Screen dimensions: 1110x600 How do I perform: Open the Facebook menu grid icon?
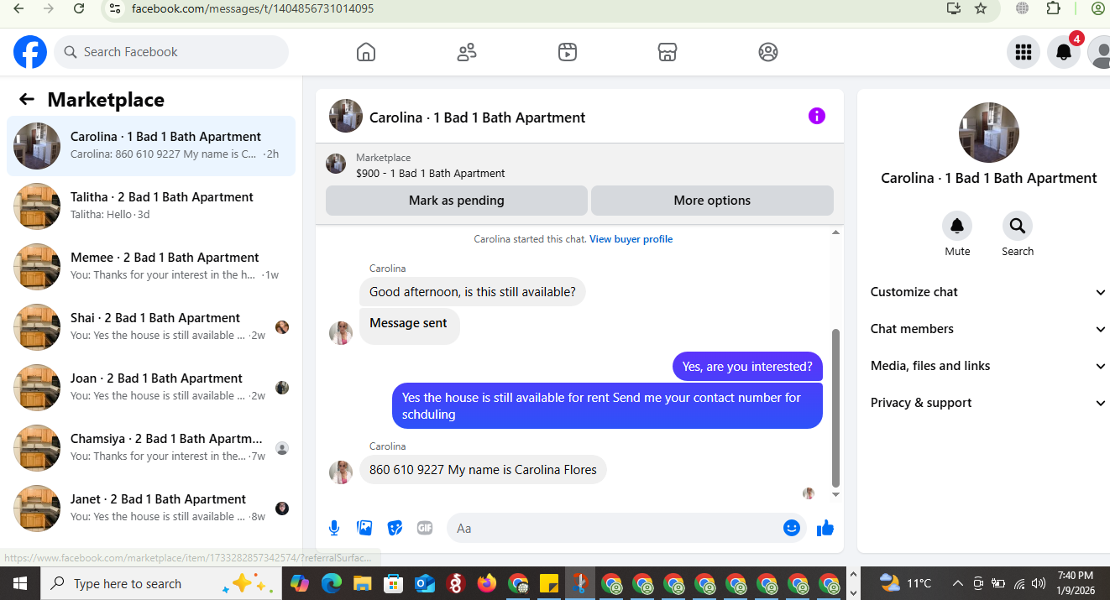1024,52
